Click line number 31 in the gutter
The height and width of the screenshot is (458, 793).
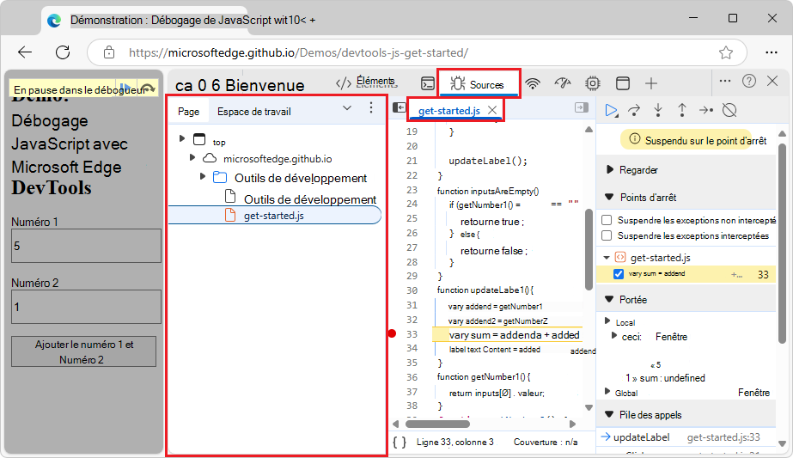412,305
